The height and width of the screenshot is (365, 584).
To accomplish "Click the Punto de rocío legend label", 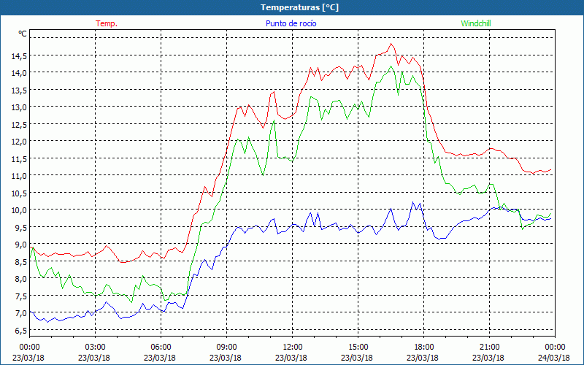I will 291,23.
